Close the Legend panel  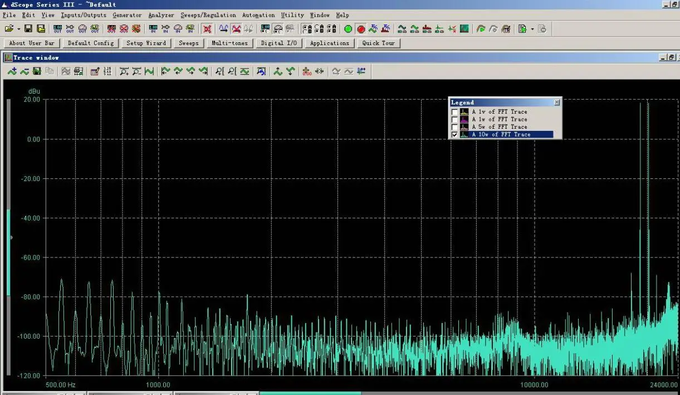pos(557,103)
